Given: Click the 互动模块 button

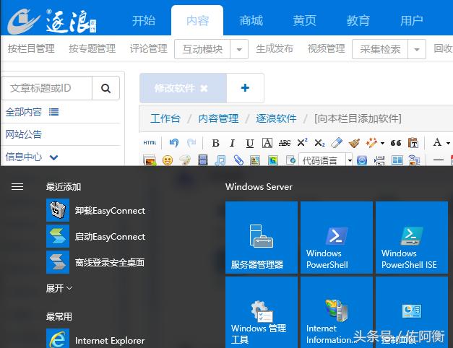Looking at the screenshot, I should 202,49.
